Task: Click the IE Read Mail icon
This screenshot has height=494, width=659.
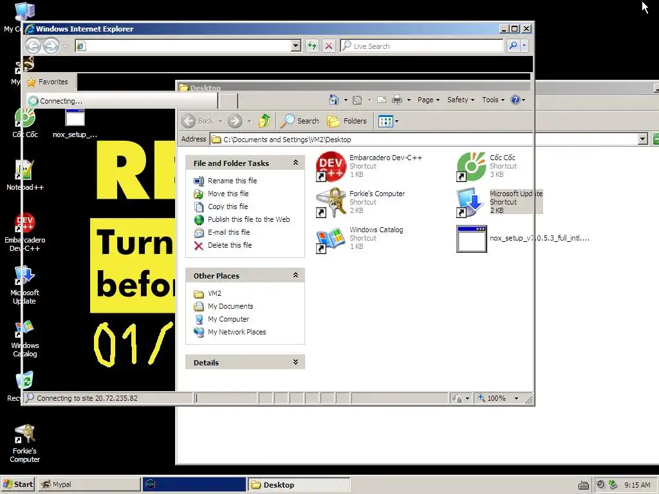Action: pyautogui.click(x=382, y=100)
